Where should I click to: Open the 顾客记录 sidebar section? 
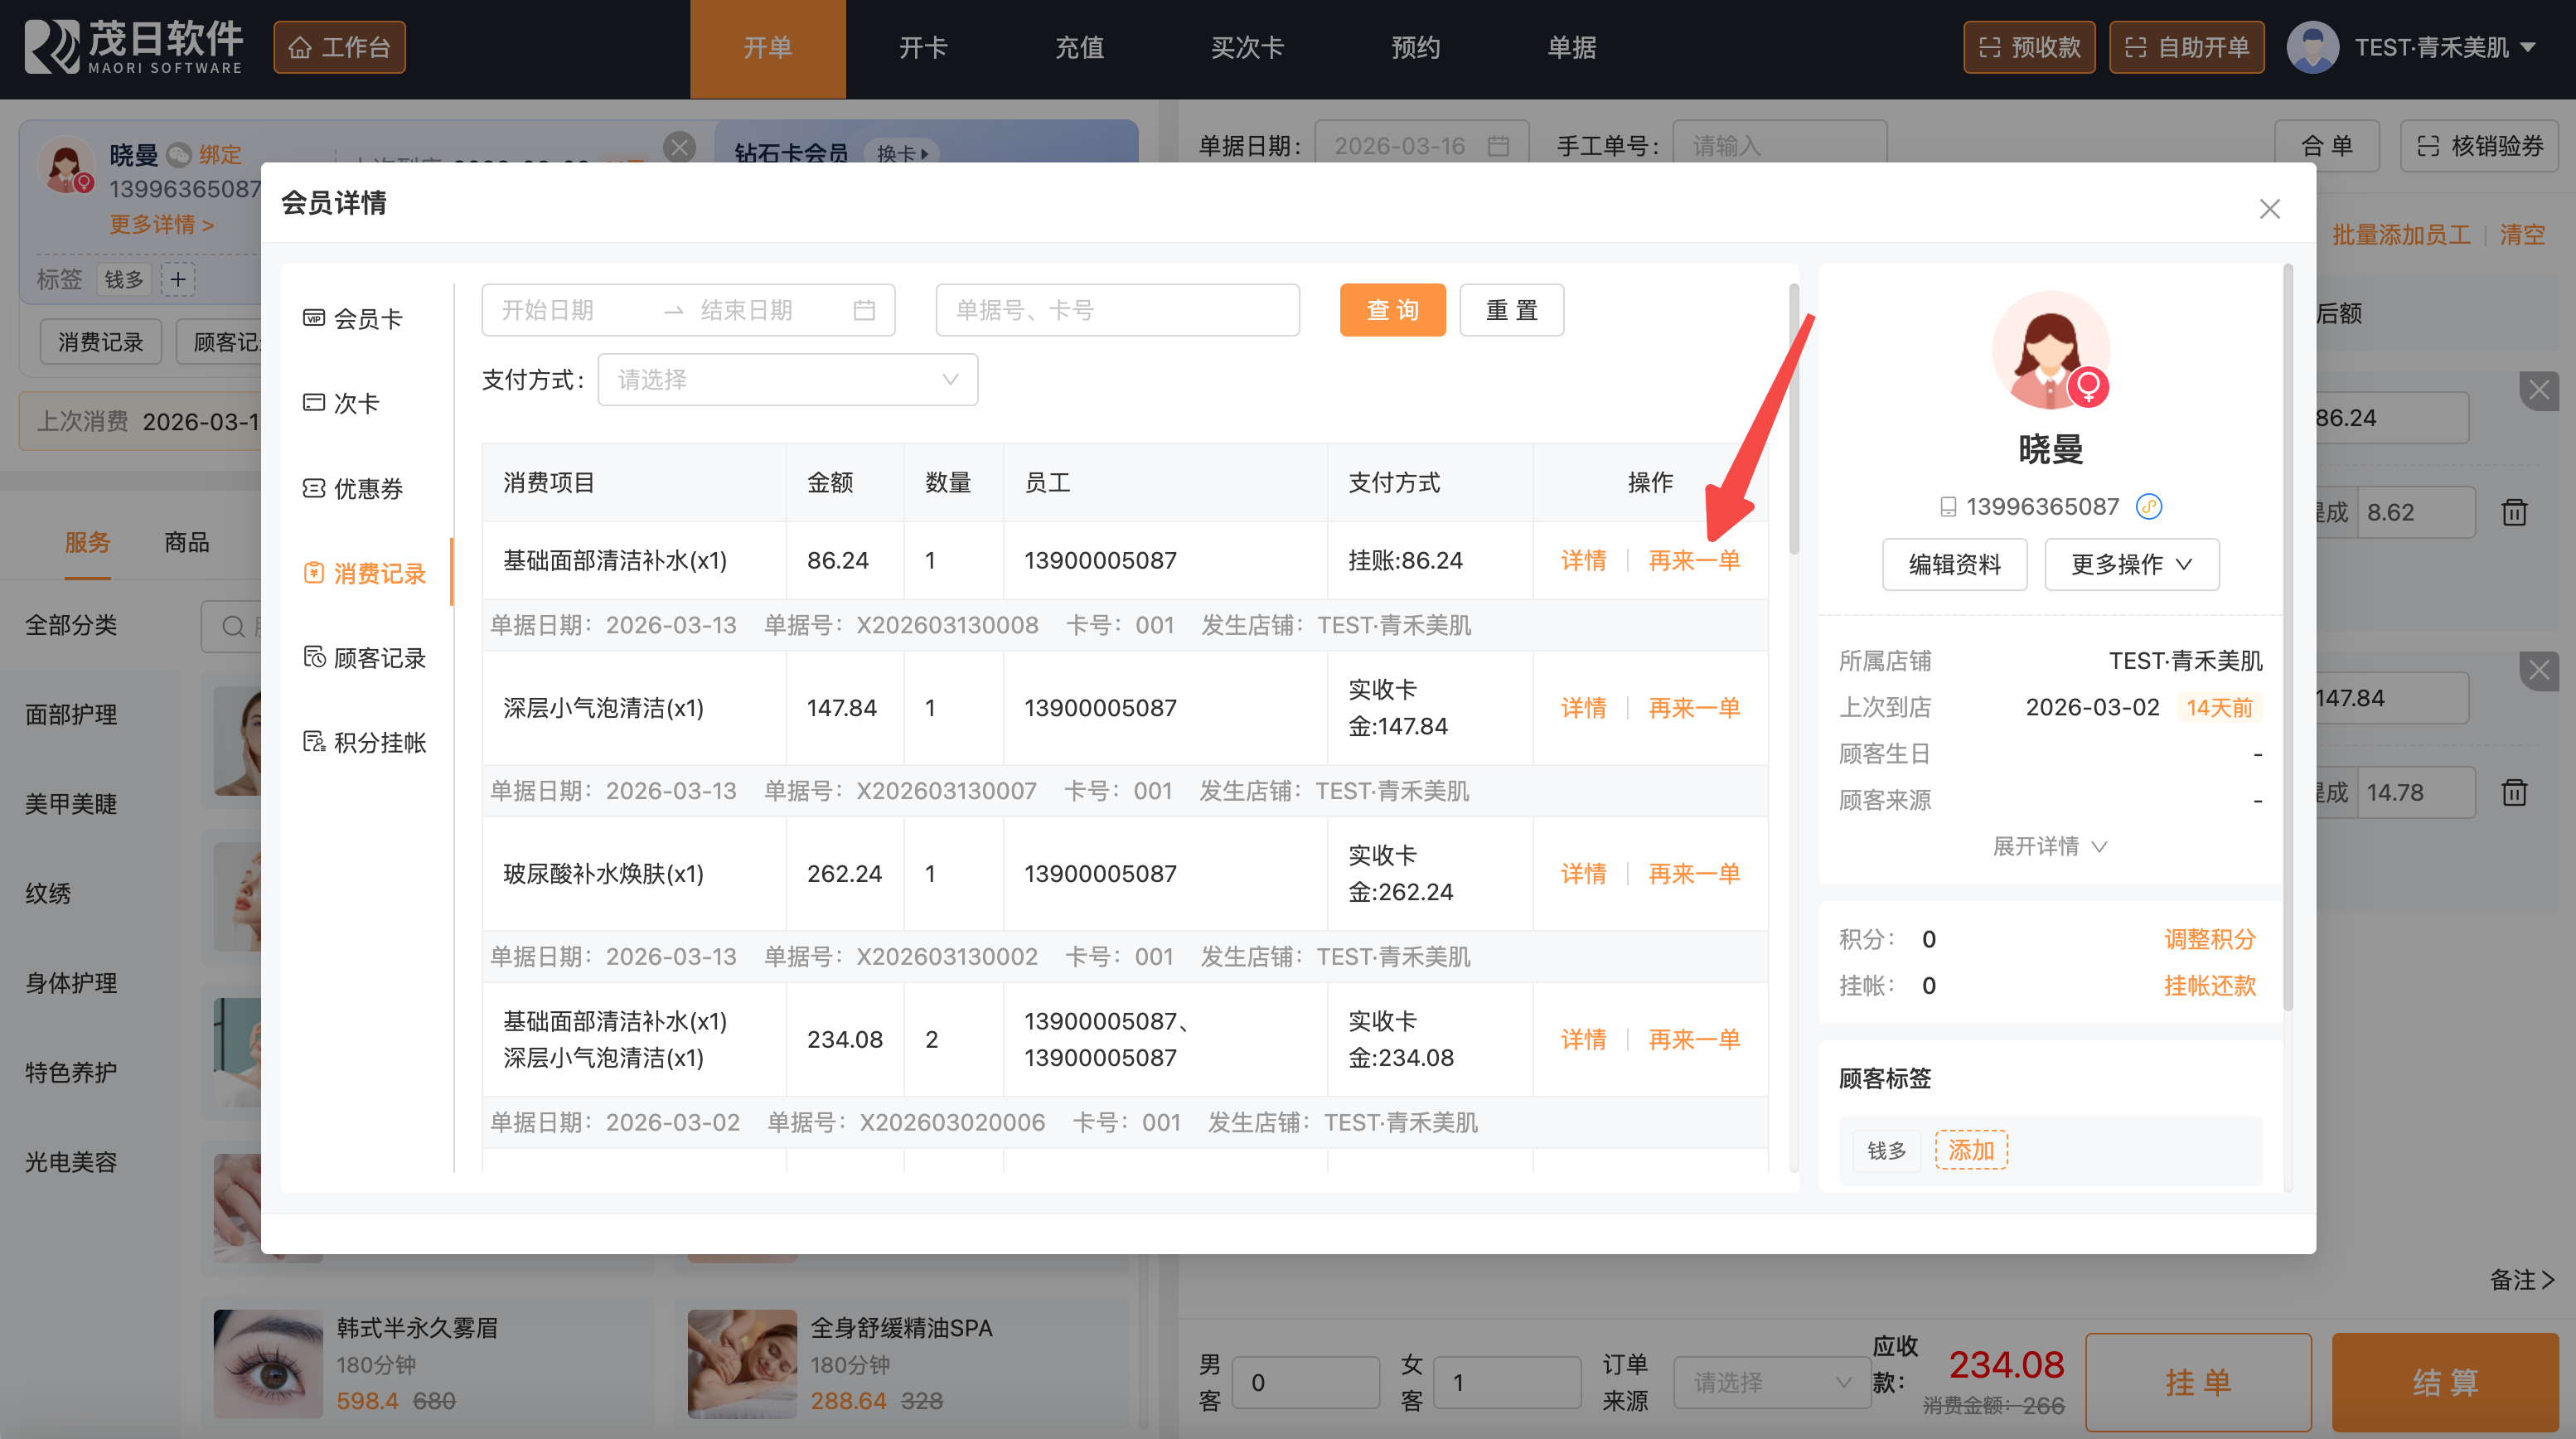point(365,658)
